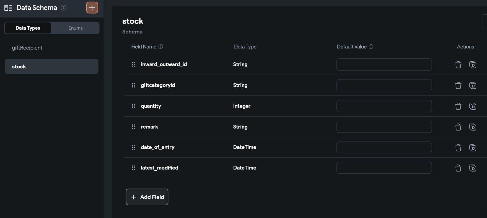Click the date_of_entry field name

[x=158, y=147]
